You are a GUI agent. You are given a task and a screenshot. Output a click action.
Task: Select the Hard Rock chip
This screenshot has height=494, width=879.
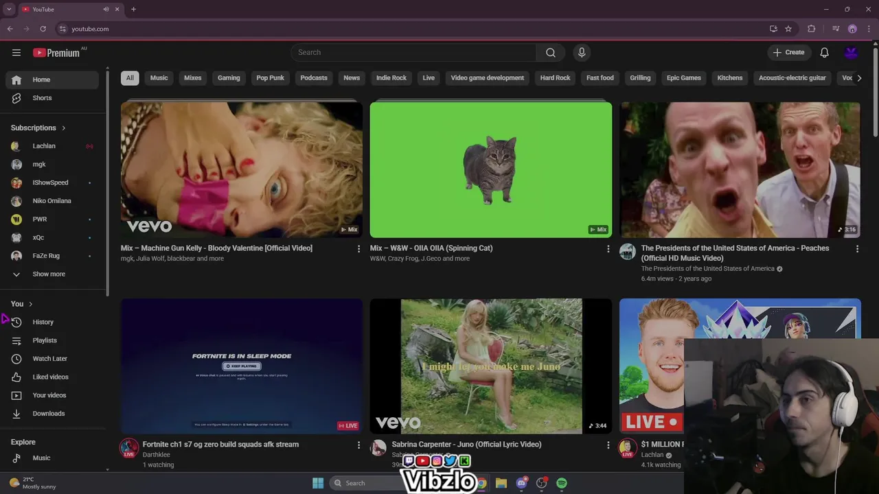(x=555, y=78)
